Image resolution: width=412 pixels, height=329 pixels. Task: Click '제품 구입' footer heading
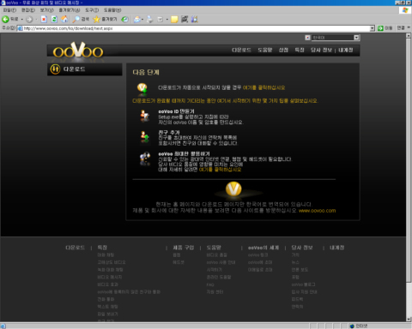click(x=184, y=248)
